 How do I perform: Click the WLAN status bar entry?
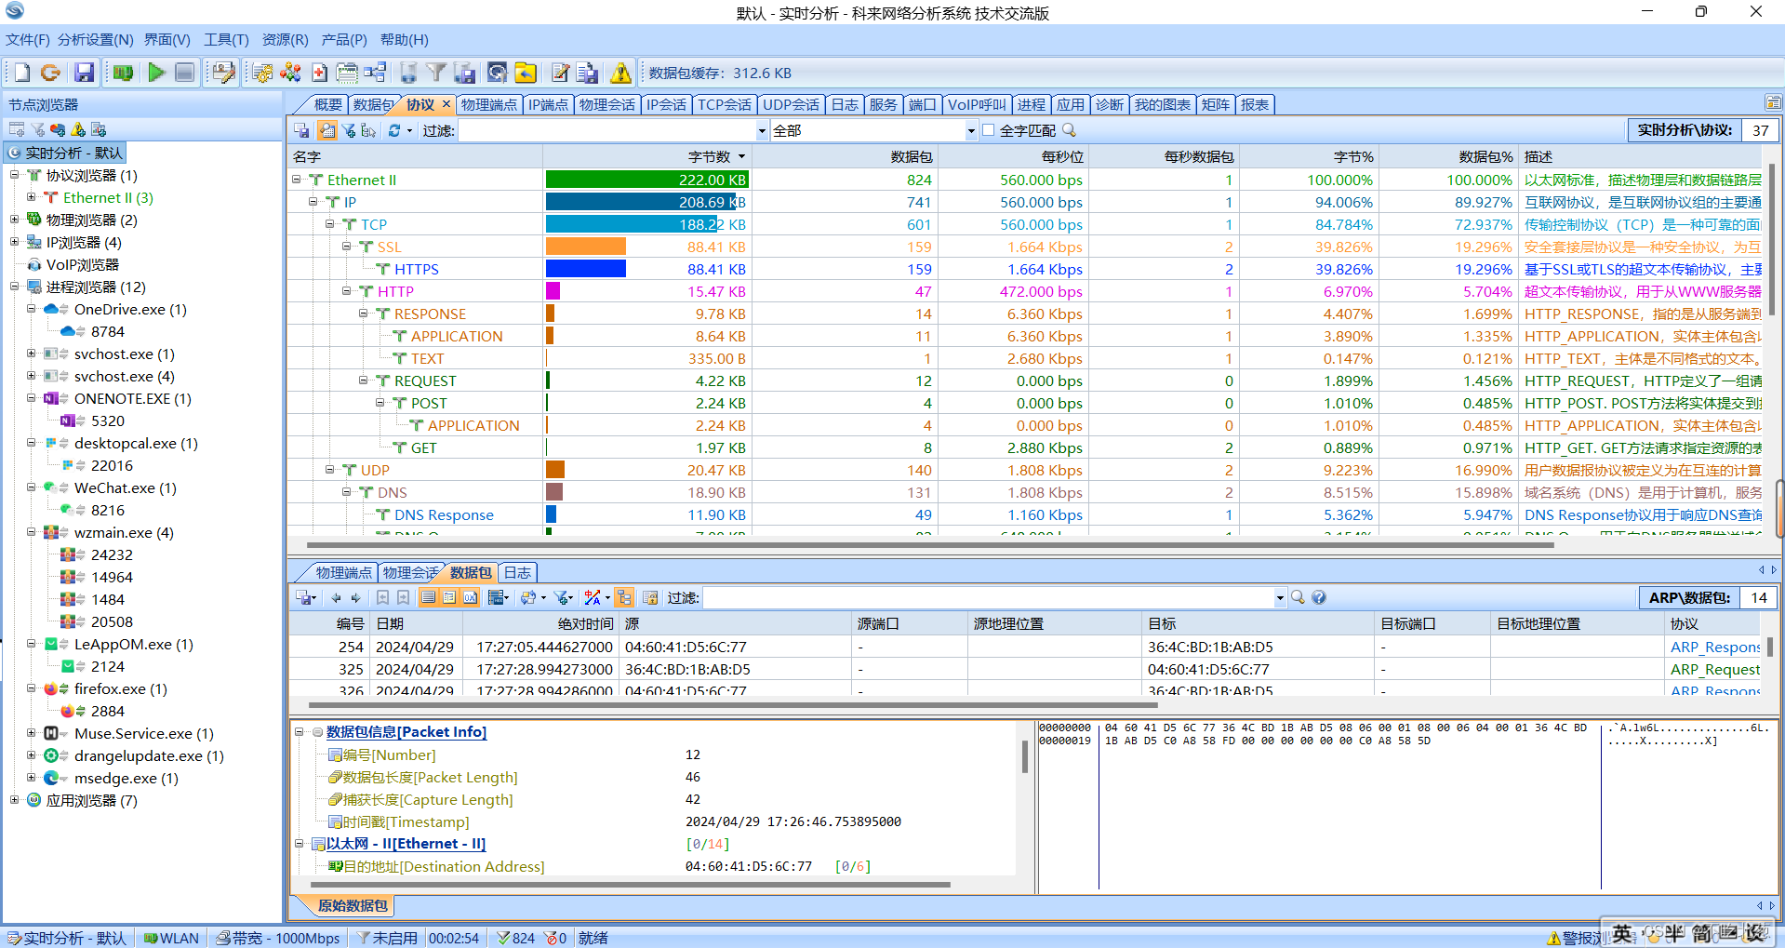(171, 938)
